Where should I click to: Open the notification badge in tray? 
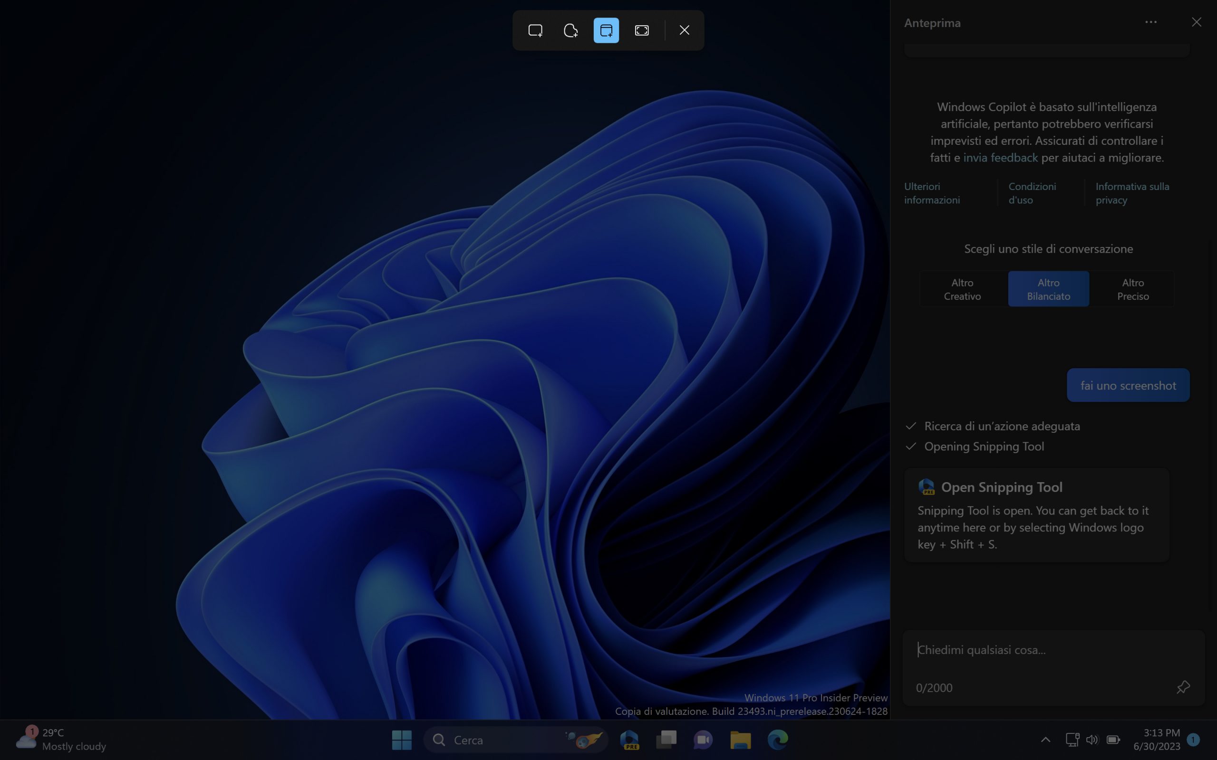(x=1193, y=740)
